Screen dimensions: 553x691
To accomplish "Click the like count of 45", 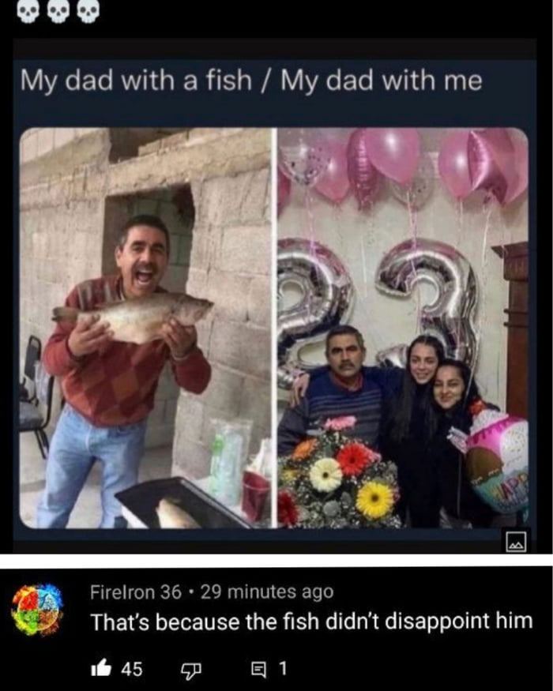I will click(x=131, y=669).
